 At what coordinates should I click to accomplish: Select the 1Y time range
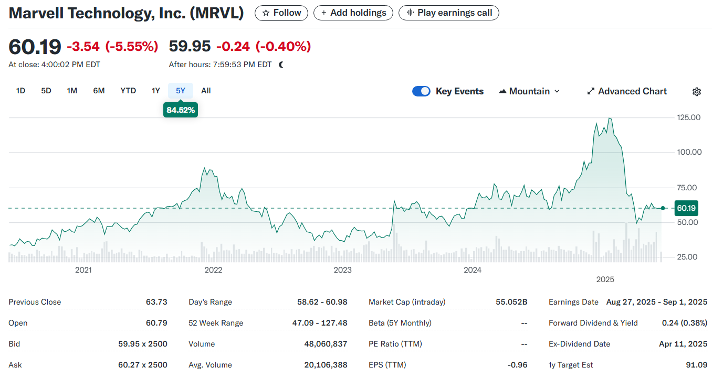click(x=156, y=91)
